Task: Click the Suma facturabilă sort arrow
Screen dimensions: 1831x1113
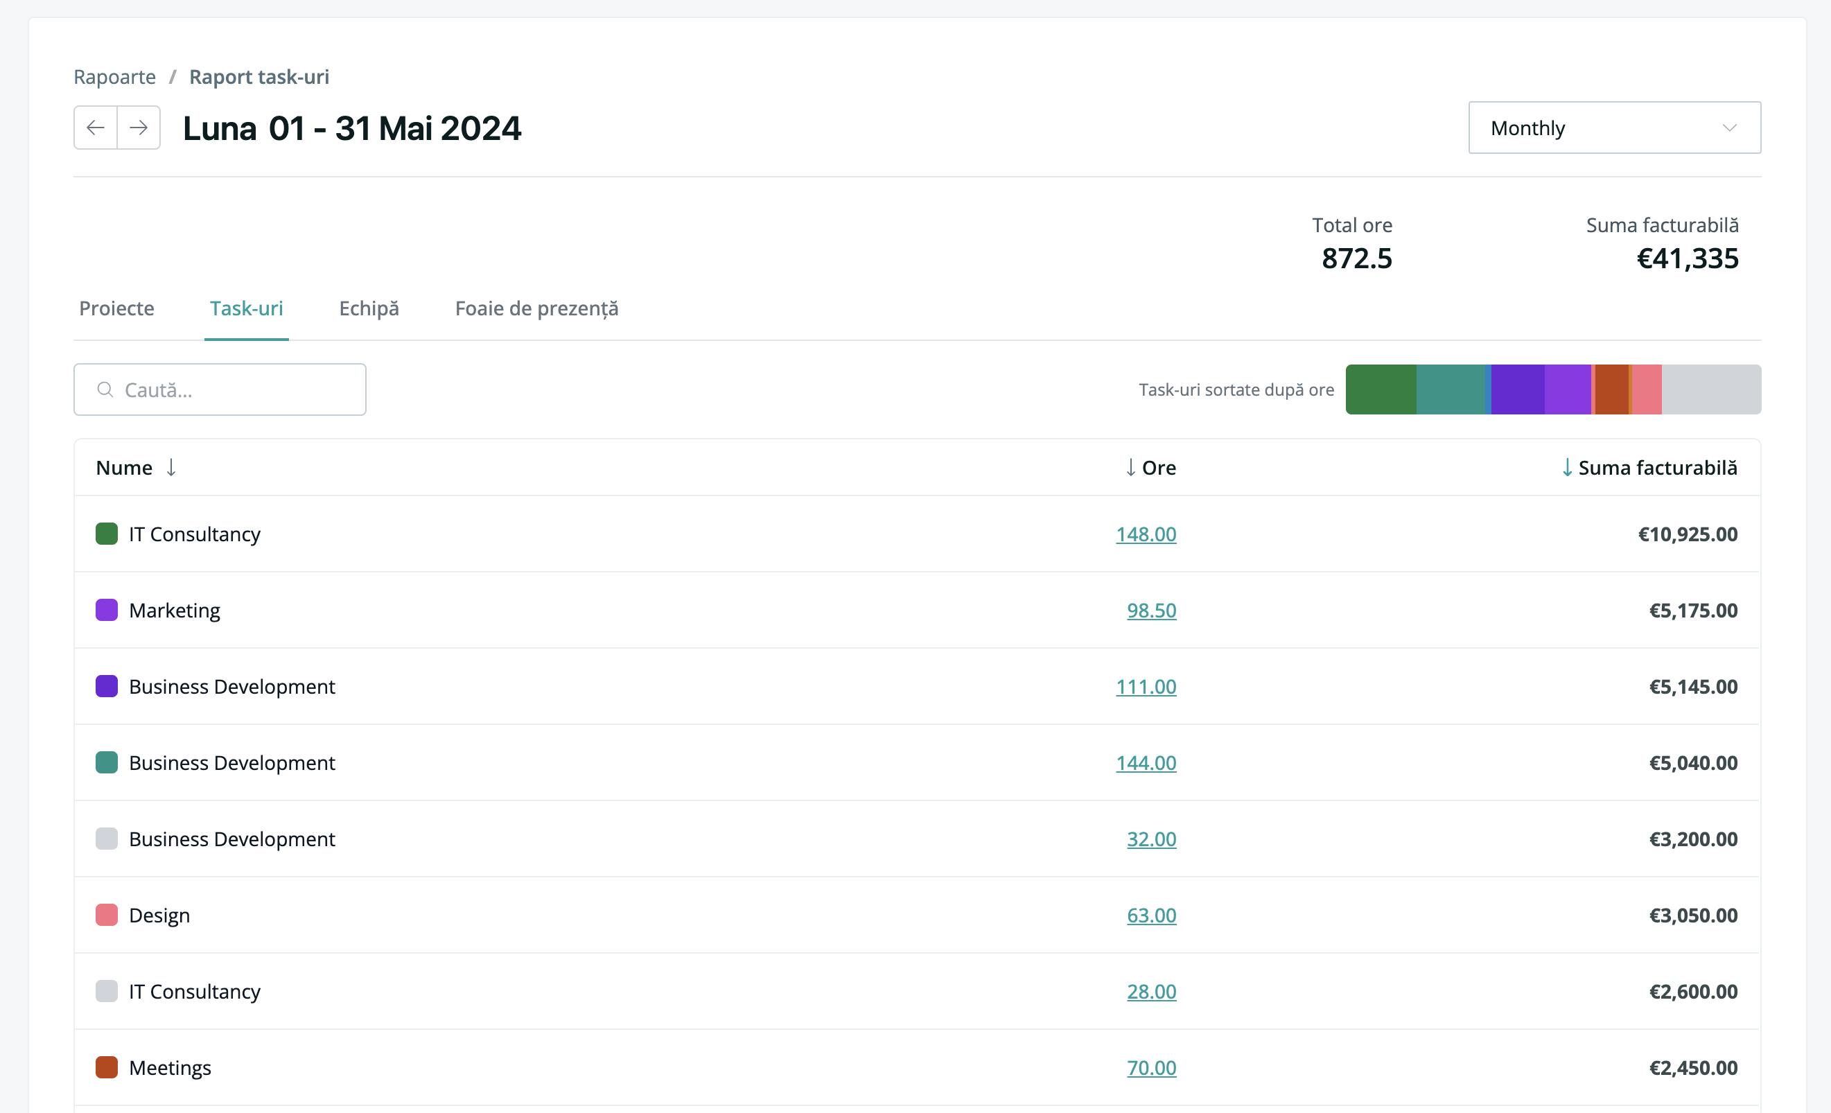Action: click(1566, 467)
